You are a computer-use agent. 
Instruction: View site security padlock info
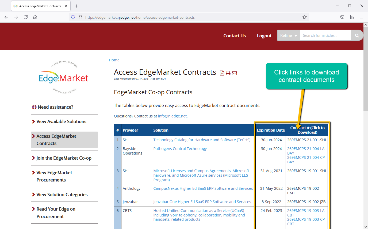[80, 17]
